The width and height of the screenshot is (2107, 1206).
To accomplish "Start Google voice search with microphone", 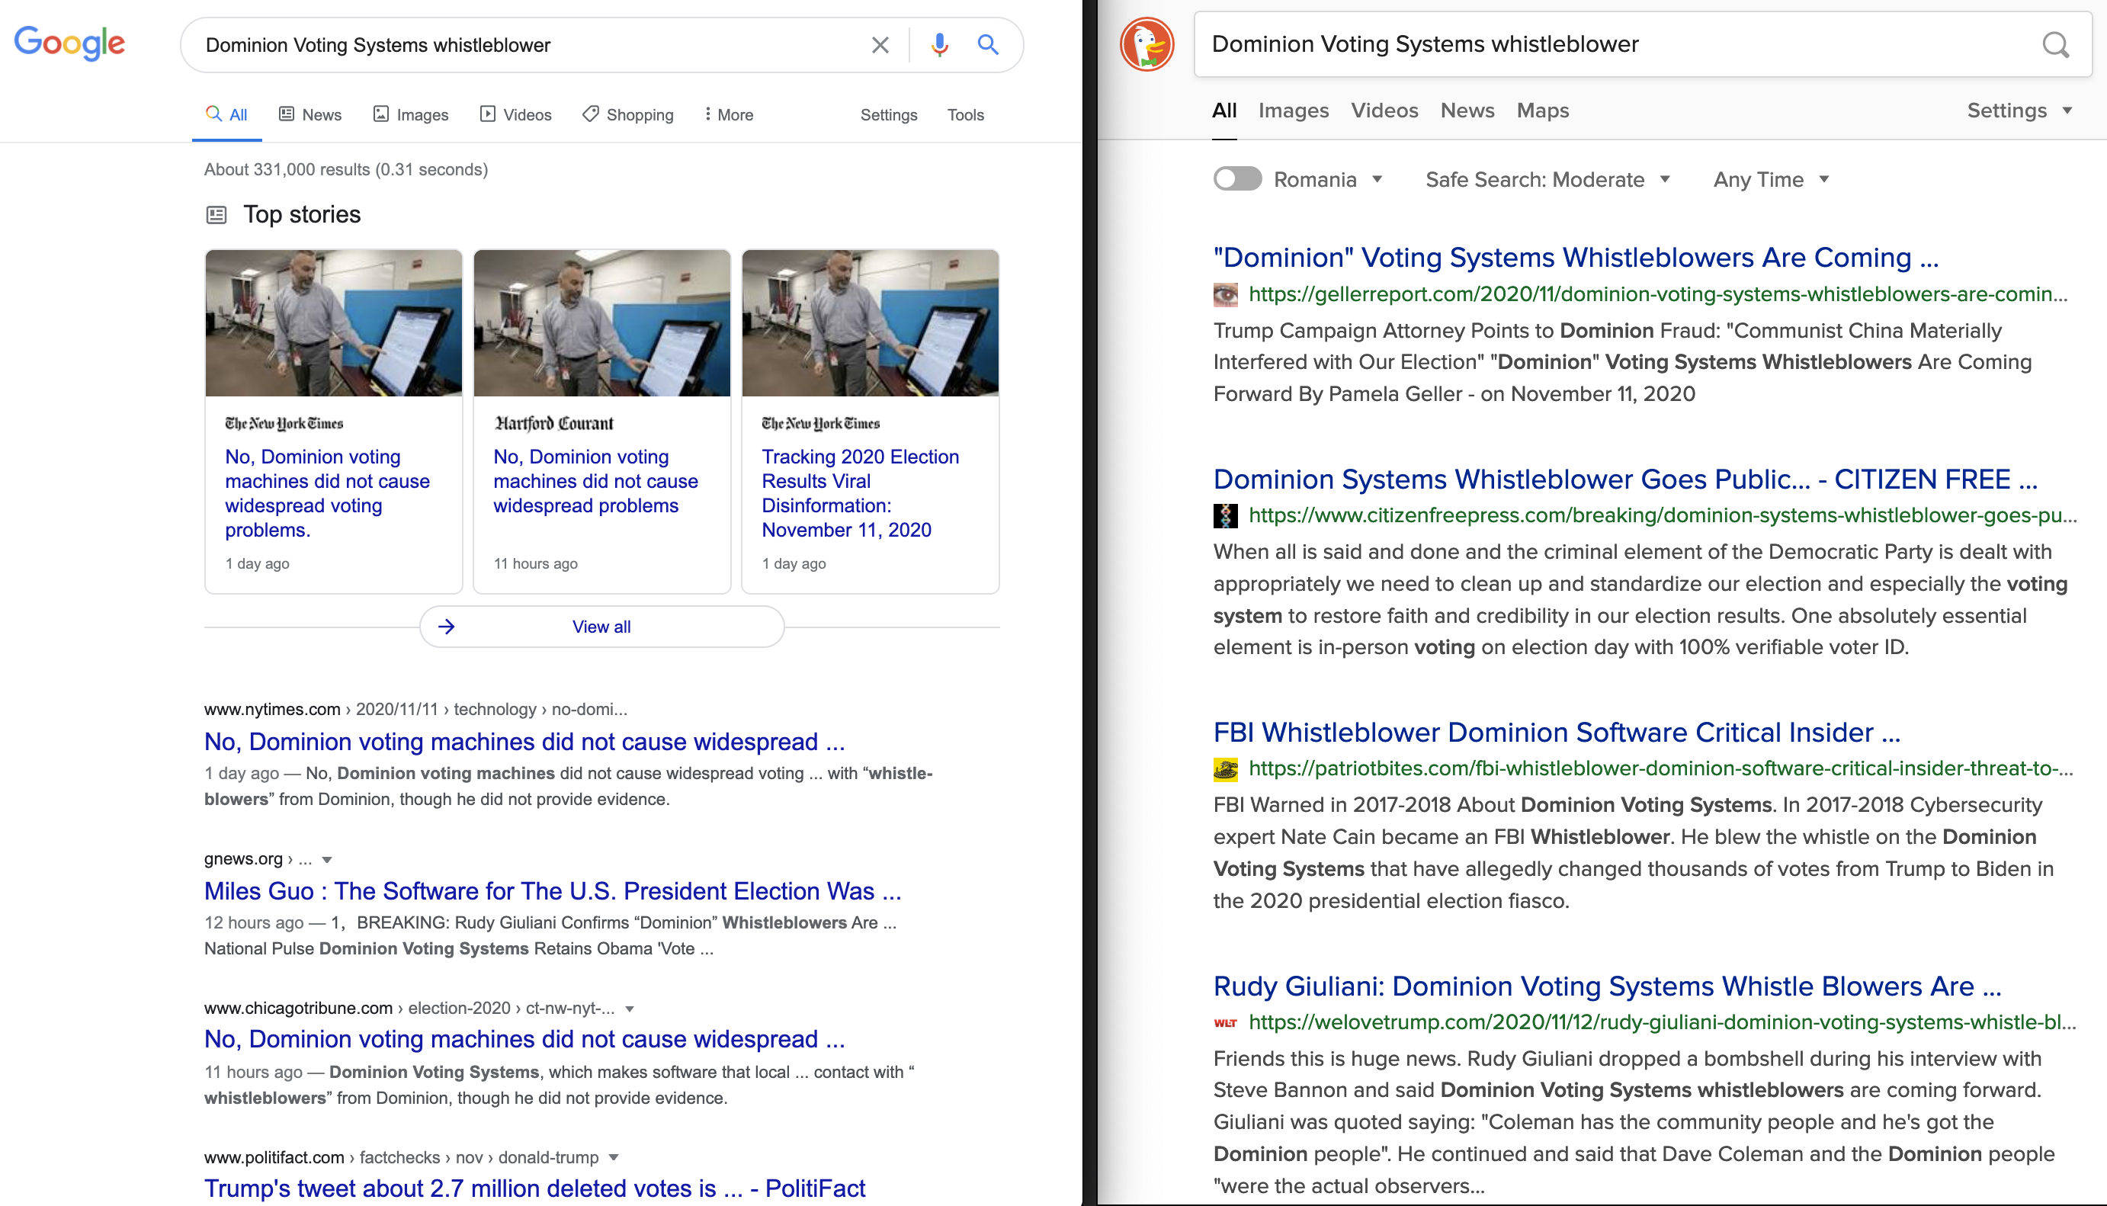I will tap(938, 45).
